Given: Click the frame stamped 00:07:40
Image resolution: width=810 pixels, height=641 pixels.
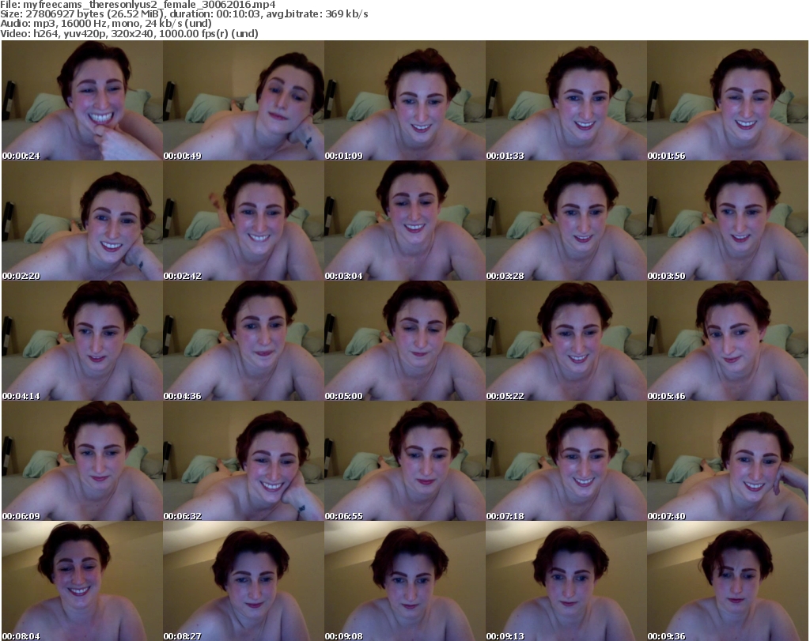Looking at the screenshot, I should pos(728,461).
